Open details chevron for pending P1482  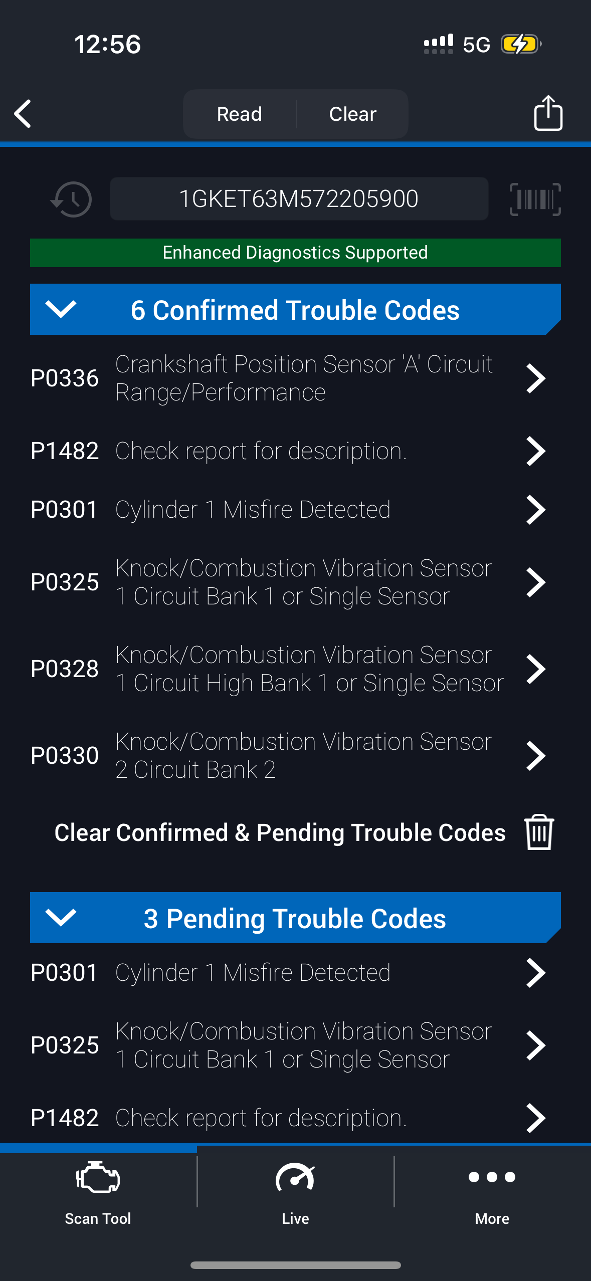click(x=535, y=1118)
